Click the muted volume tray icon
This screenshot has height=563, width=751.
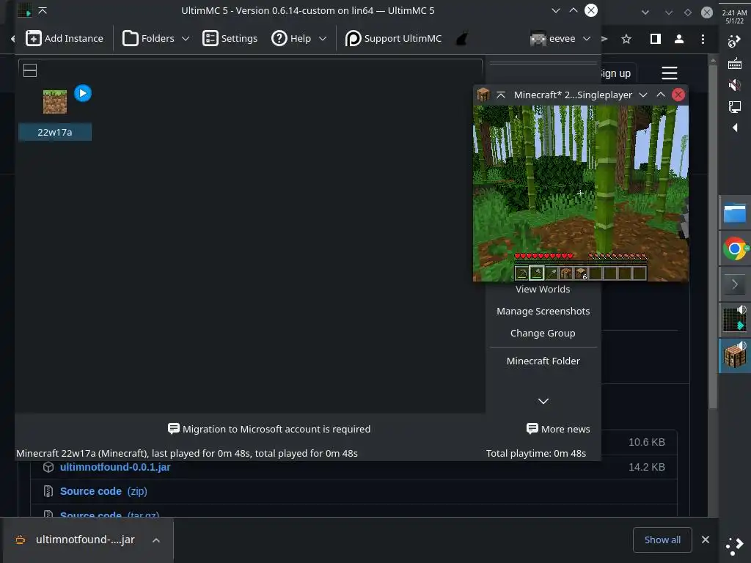pos(734,85)
